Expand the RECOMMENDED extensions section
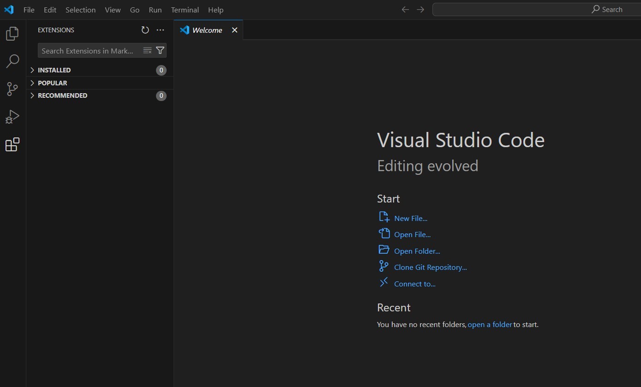Viewport: 641px width, 387px height. pyautogui.click(x=100, y=95)
